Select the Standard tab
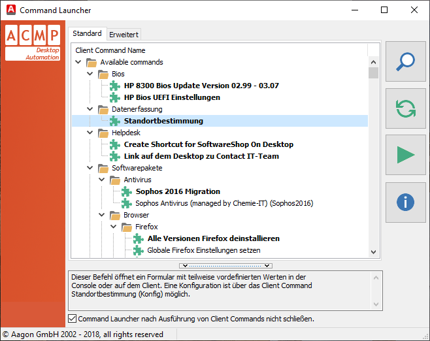Viewport: 430px width, 341px height. pyautogui.click(x=87, y=33)
